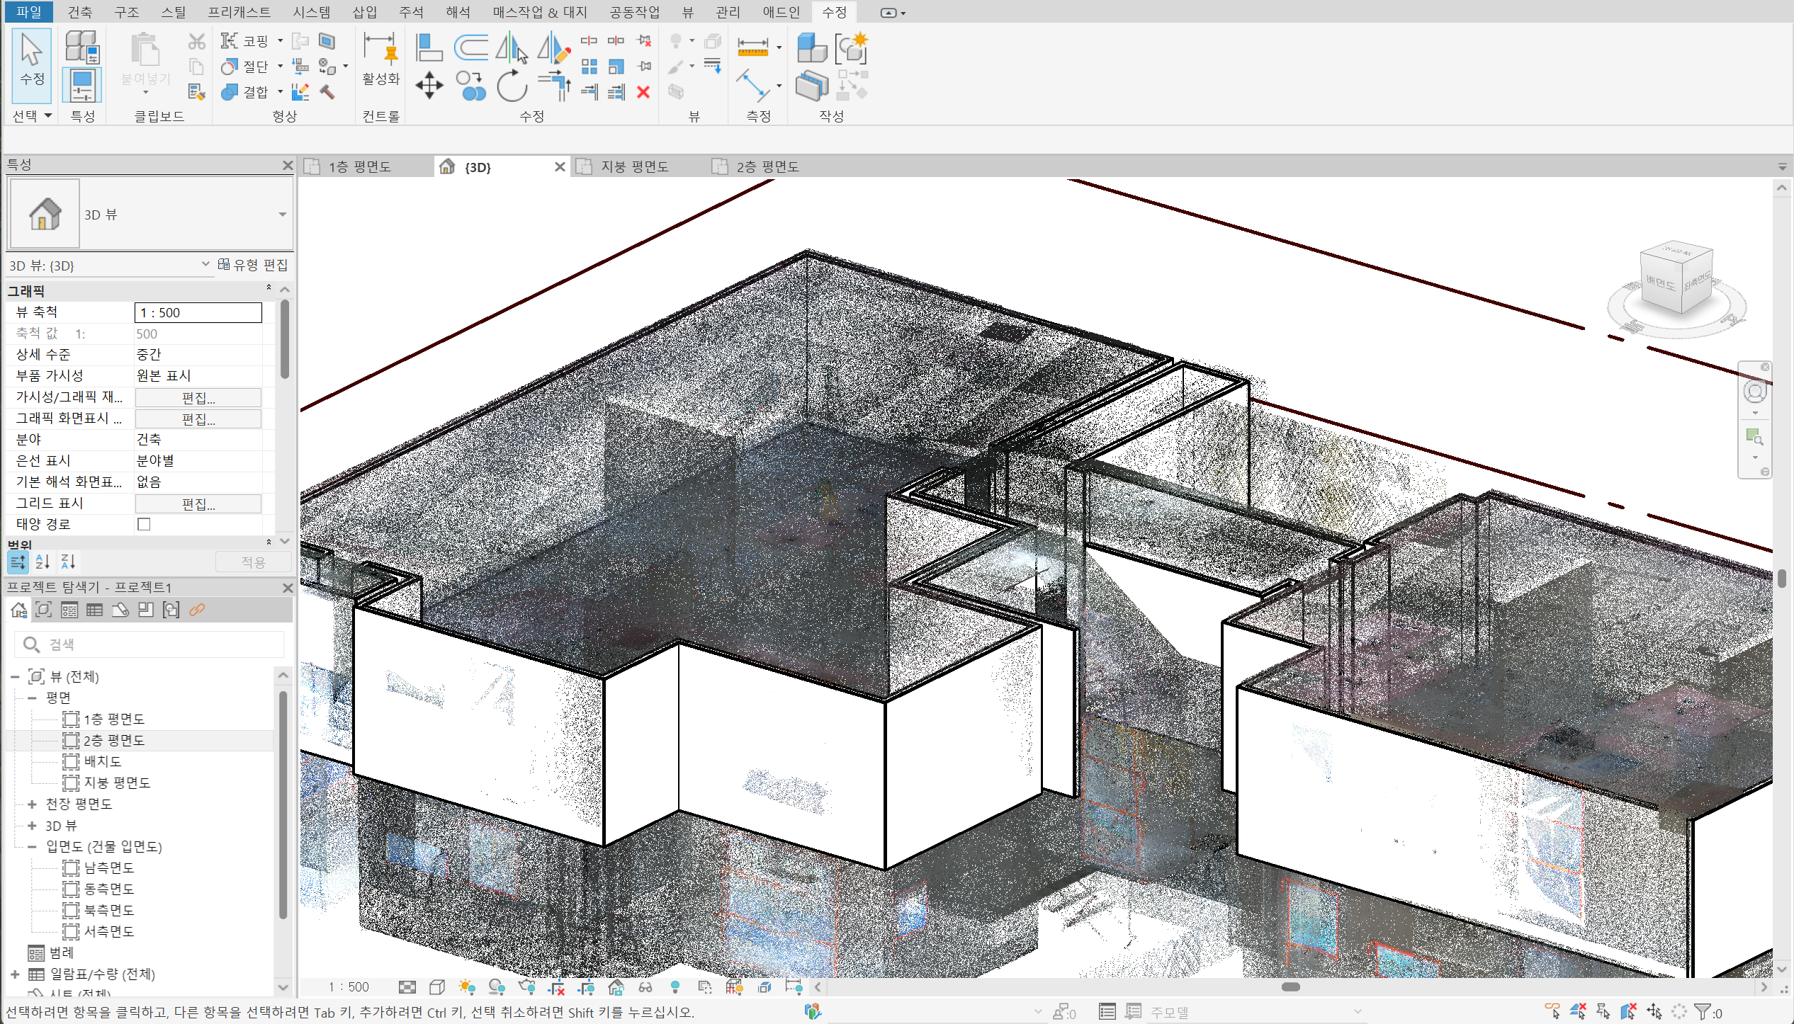Click the Project Browser 검색 search field
Image resolution: width=1794 pixels, height=1024 pixels.
pos(149,644)
